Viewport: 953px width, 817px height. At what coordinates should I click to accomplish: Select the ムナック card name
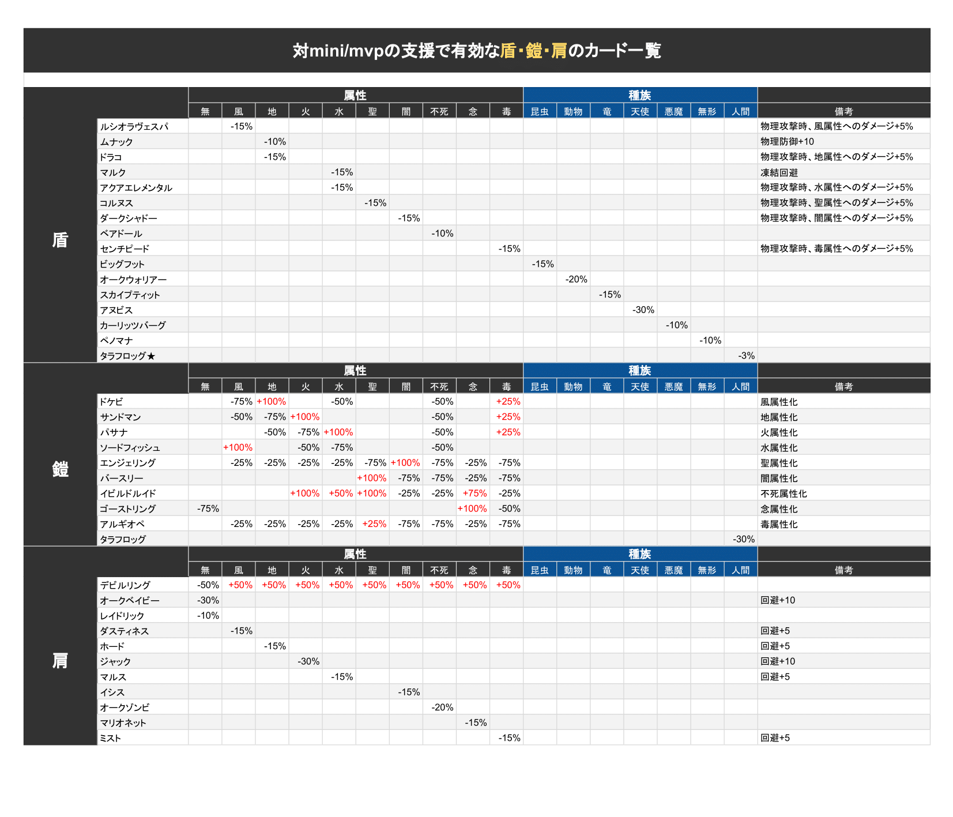click(116, 142)
